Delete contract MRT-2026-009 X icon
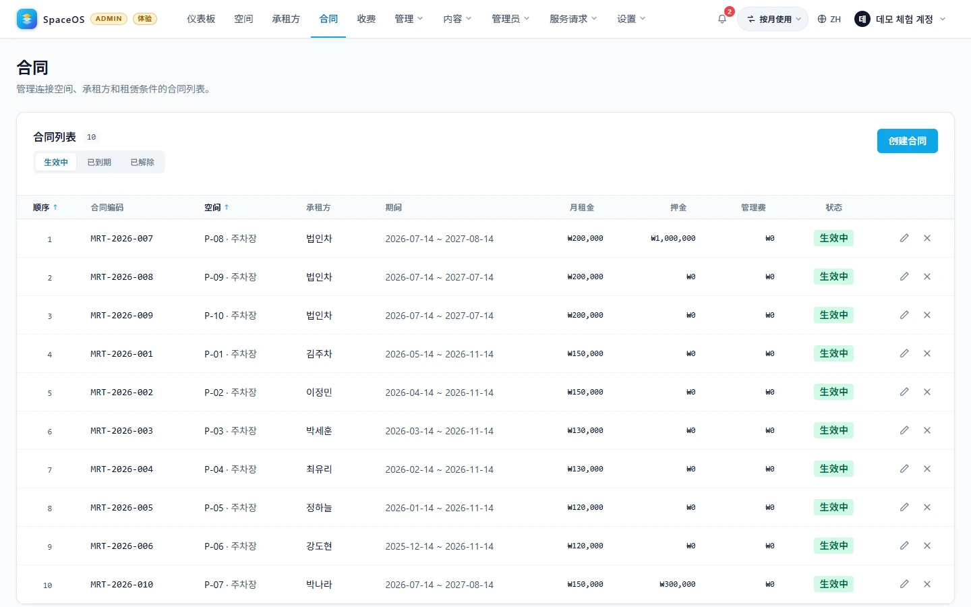This screenshot has width=971, height=607. click(927, 315)
